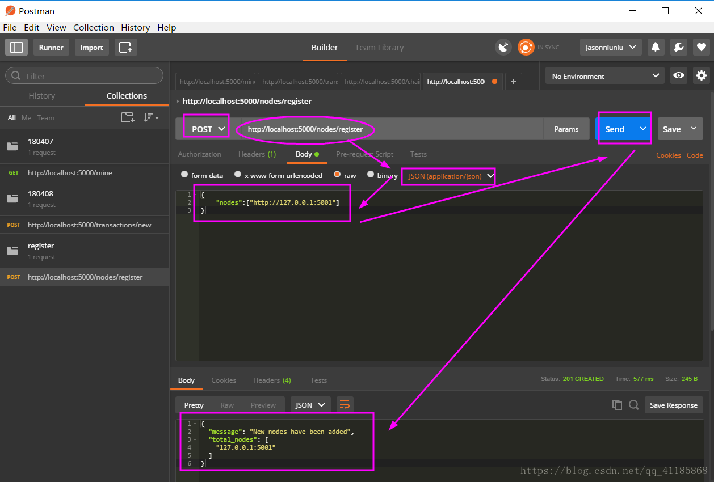
Task: Click the register collection folder icon
Action: [12, 251]
